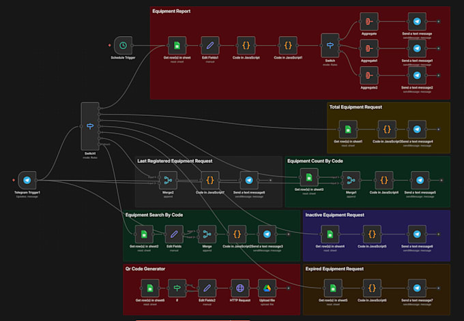Select Get row(s) in sheet2 node
The image size is (464, 321).
click(x=144, y=234)
